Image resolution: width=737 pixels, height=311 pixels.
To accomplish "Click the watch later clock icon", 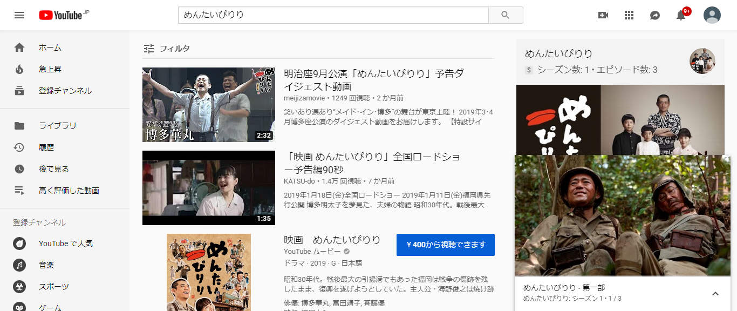I will click(19, 169).
